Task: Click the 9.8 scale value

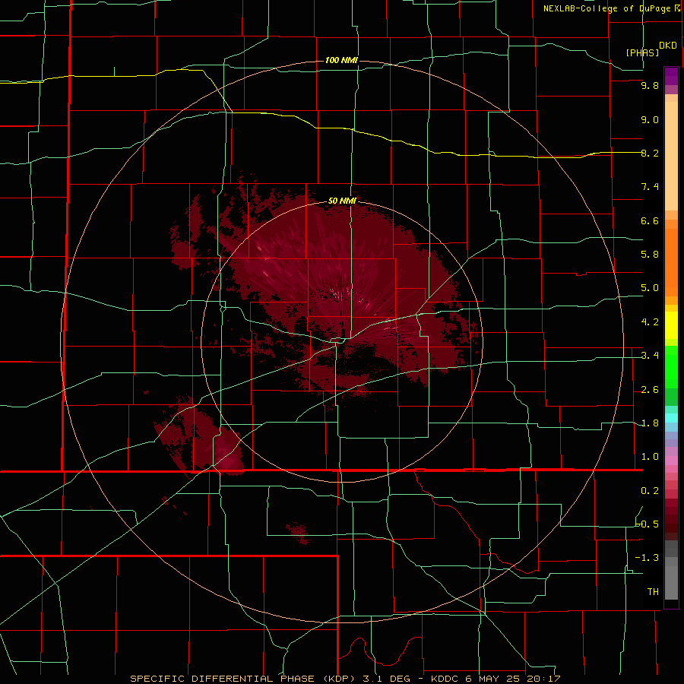Action: pos(650,85)
